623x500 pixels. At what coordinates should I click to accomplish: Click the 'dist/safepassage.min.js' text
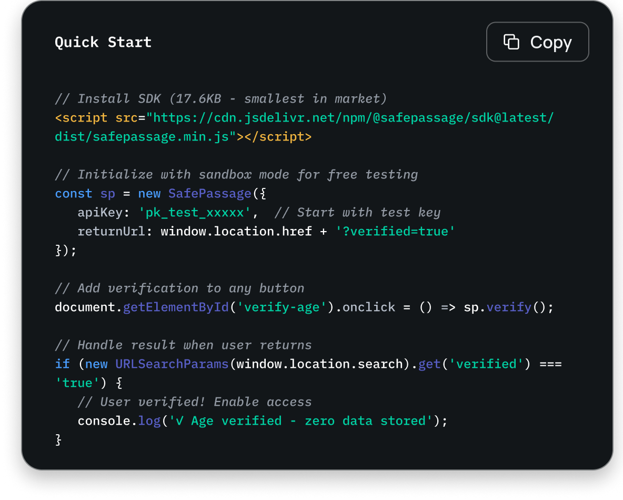click(x=142, y=137)
